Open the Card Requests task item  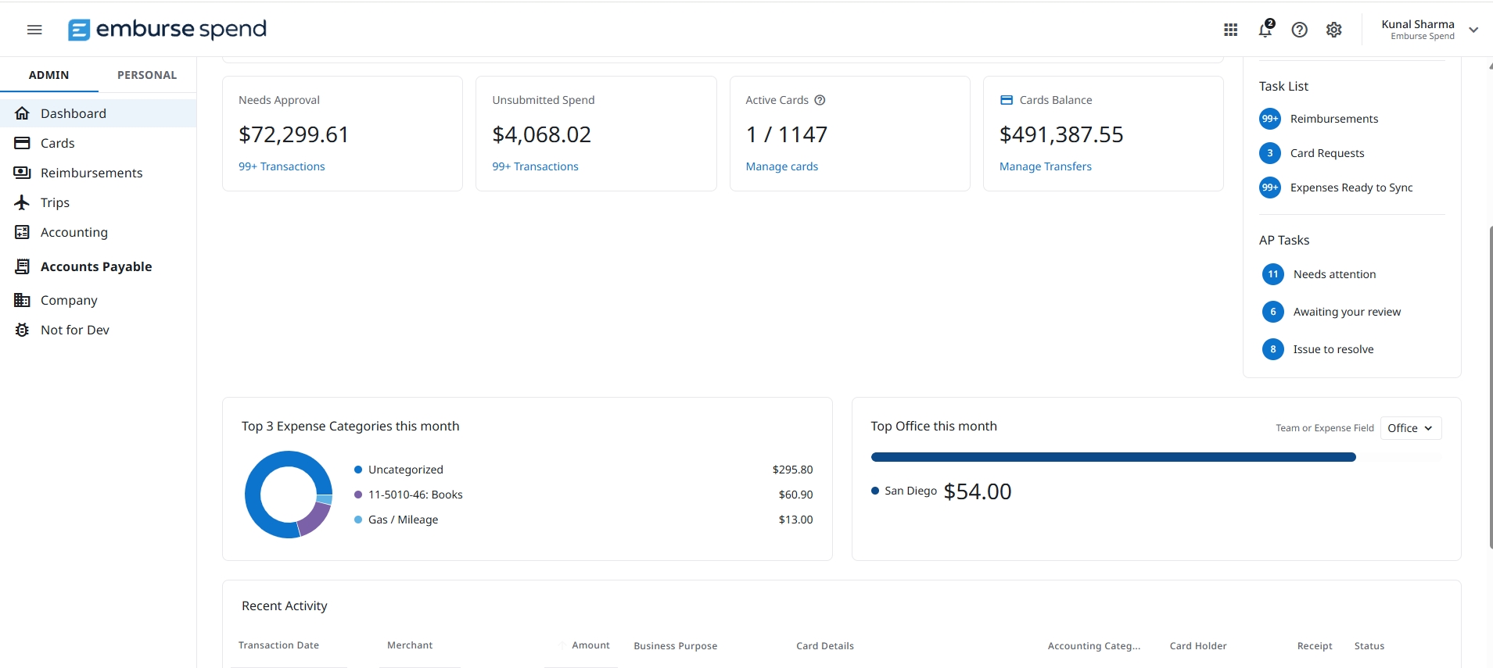tap(1326, 153)
